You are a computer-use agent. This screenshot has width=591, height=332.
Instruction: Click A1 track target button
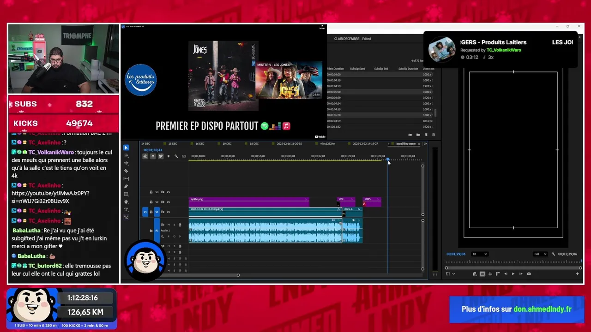click(x=157, y=231)
